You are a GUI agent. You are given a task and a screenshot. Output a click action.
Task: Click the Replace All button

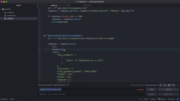tap(168, 94)
